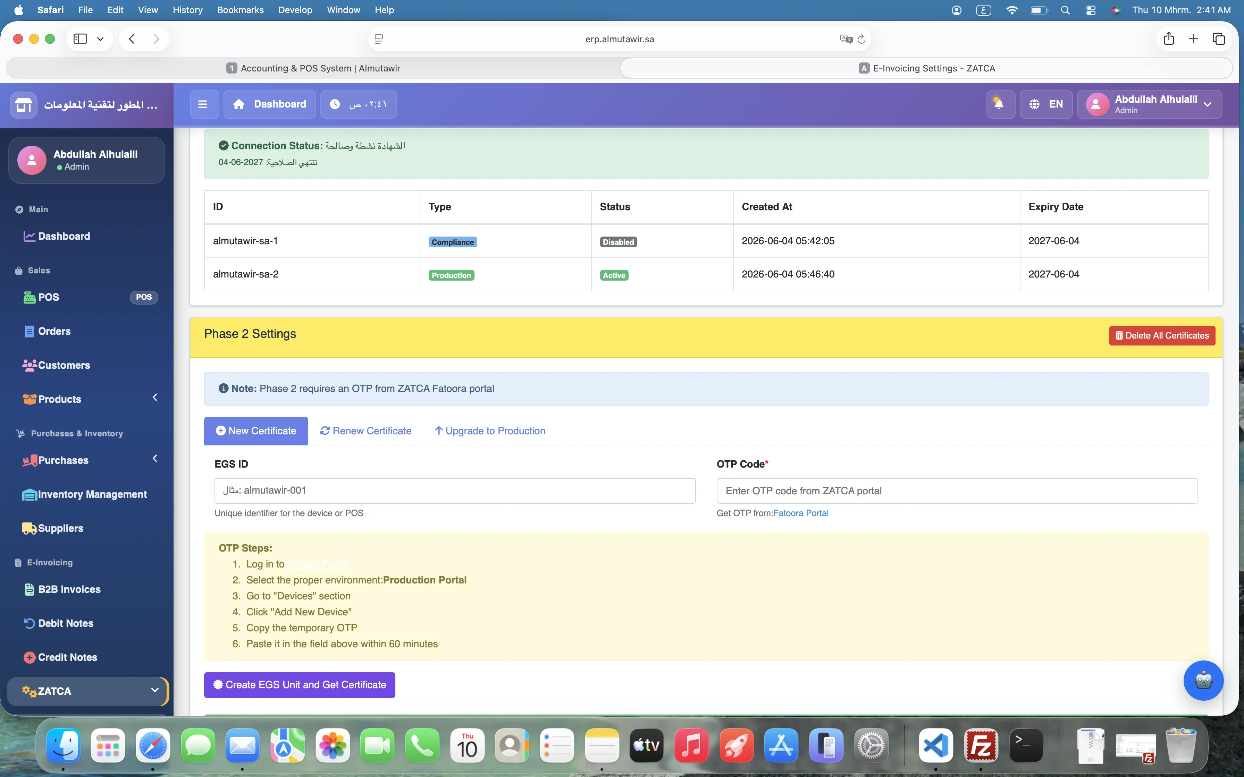The image size is (1244, 777).
Task: Open Safari's Share menu
Action: click(1169, 39)
